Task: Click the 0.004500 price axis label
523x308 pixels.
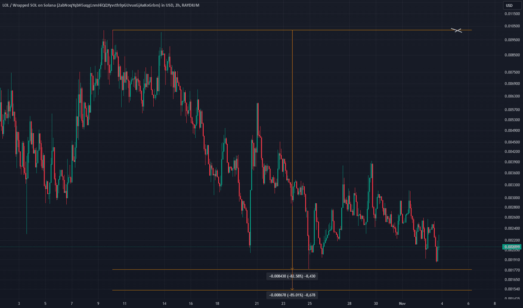Action: pos(512,142)
